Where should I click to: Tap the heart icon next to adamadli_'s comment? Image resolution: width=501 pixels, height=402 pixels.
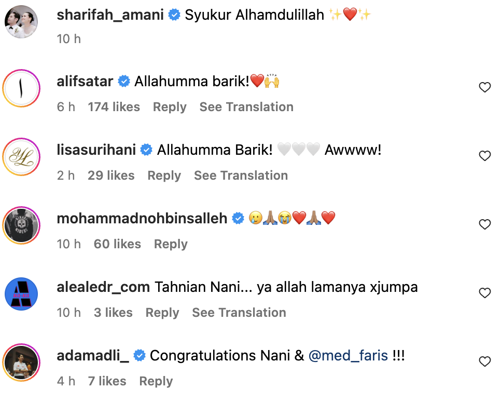click(x=485, y=361)
